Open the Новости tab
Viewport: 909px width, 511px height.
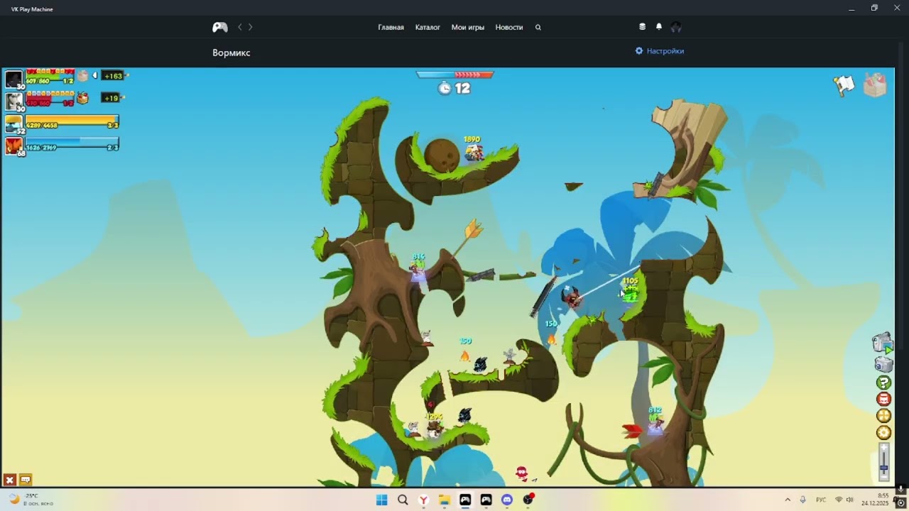coord(509,27)
